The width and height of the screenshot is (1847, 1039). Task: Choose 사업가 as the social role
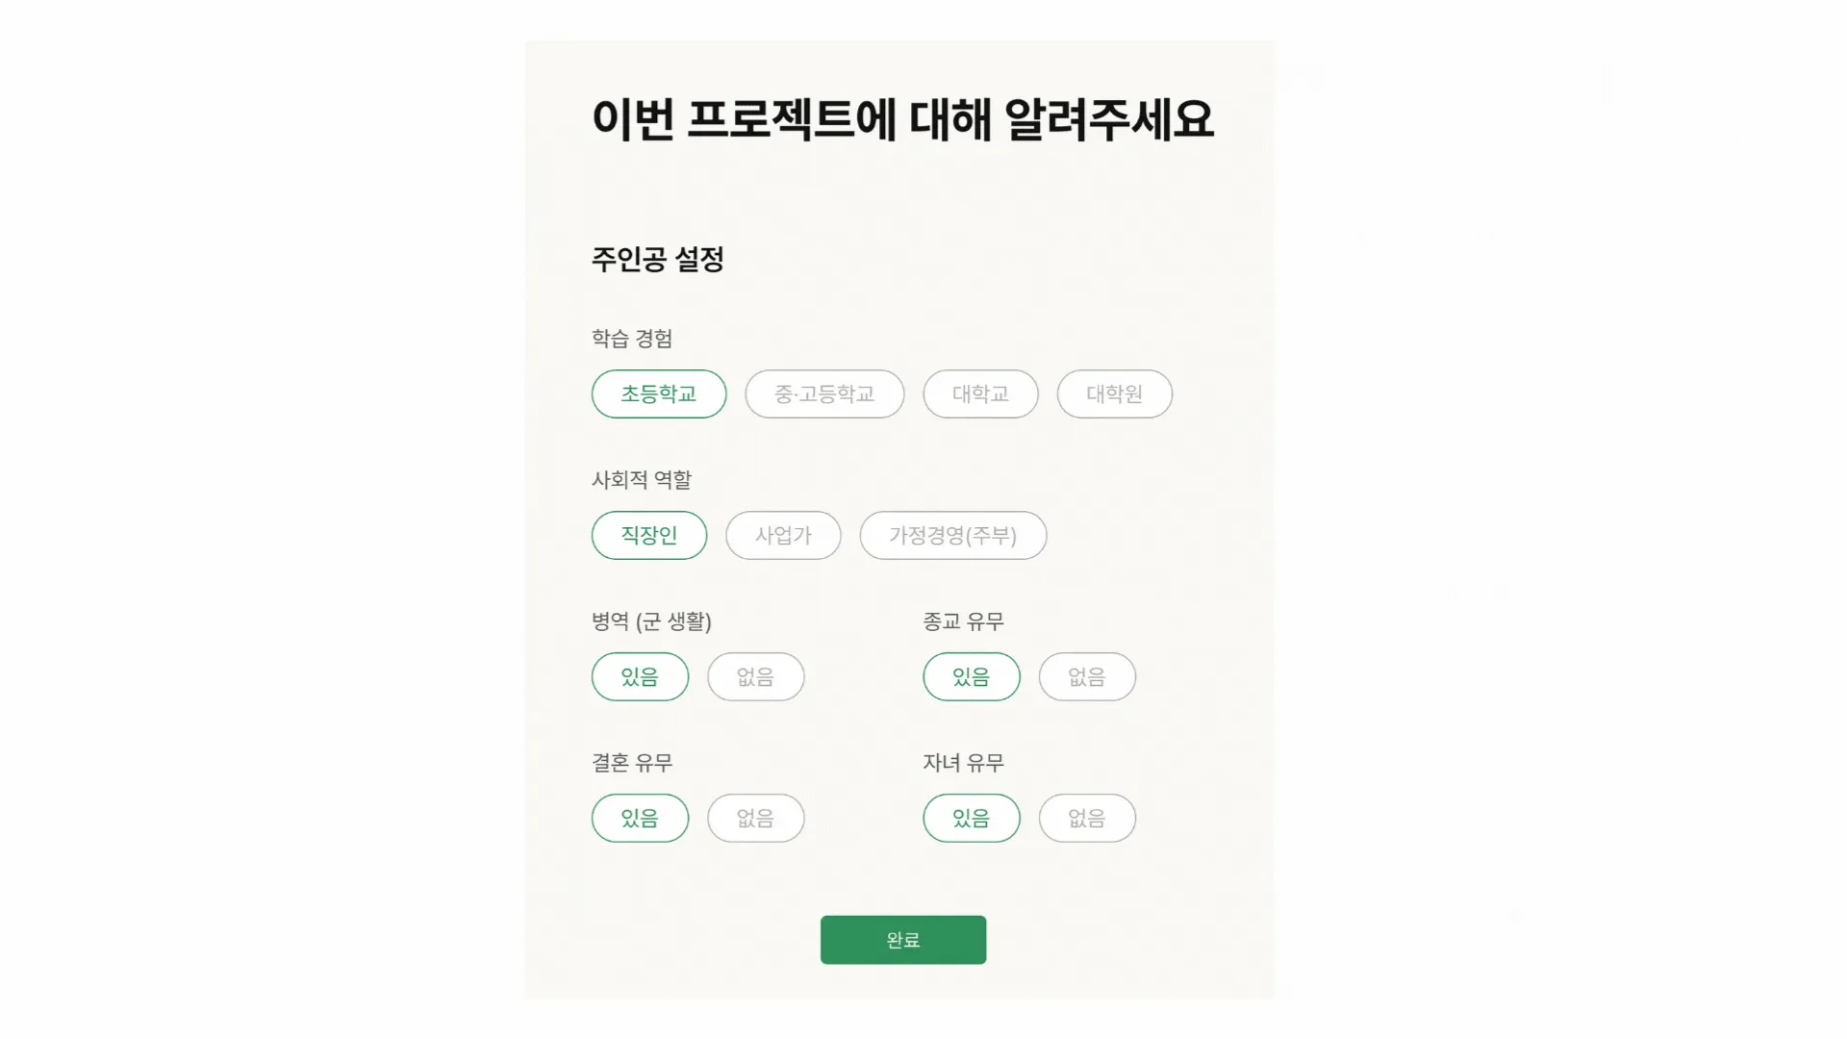click(x=783, y=535)
